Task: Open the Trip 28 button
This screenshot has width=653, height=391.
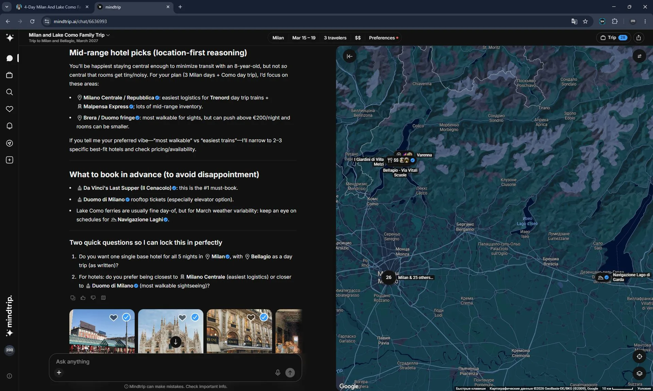Action: tap(614, 38)
